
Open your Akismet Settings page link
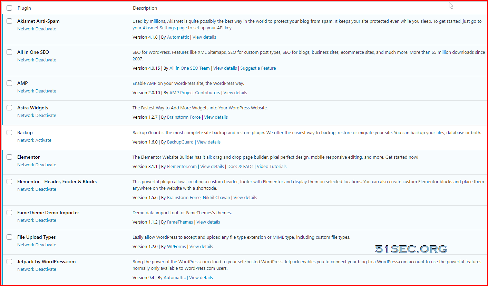160,28
